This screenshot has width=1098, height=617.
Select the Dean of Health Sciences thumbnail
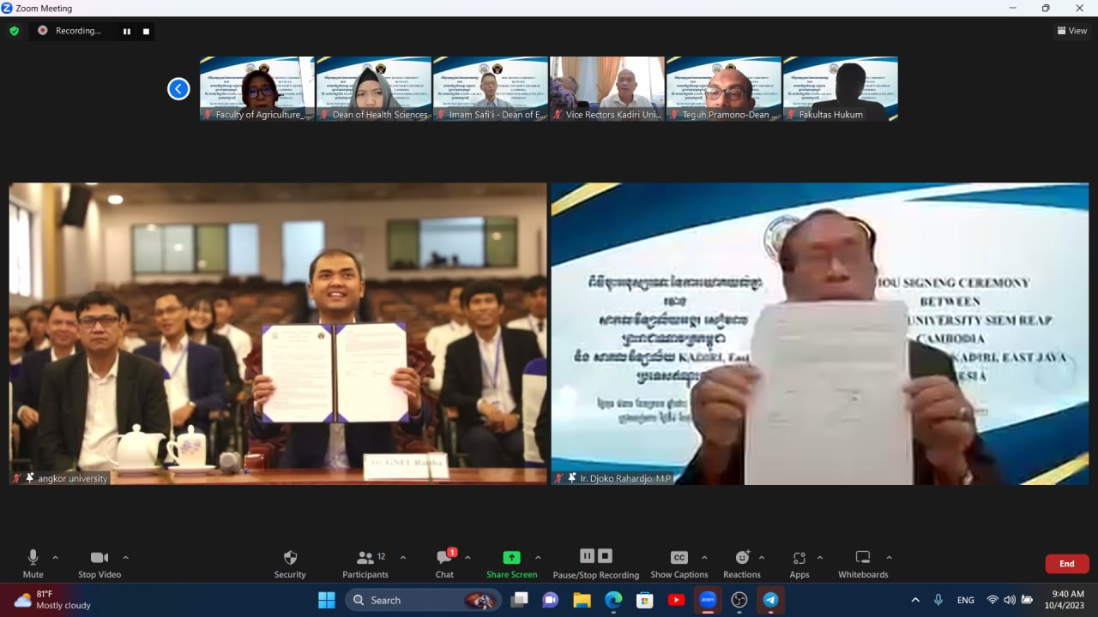373,88
